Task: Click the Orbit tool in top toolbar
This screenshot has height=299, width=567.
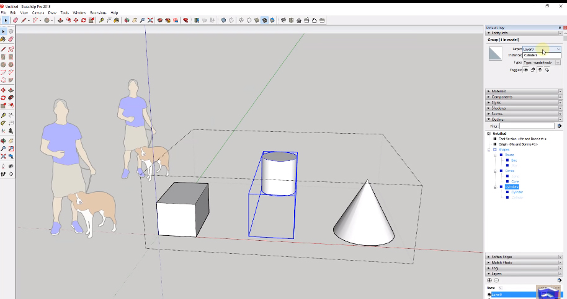Action: pos(127,20)
